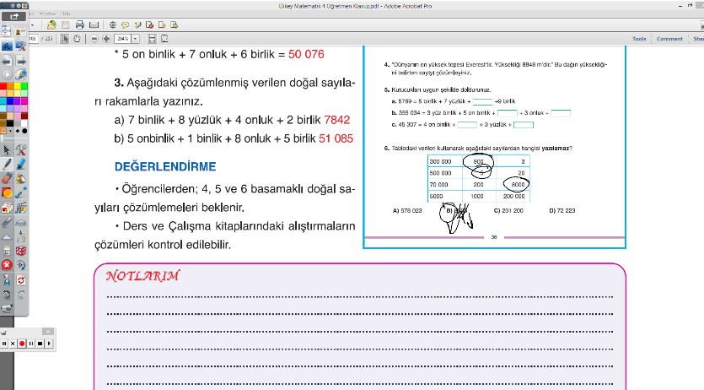Pick the red color swatch
Viewport: 704px width, 390px height.
click(3, 86)
